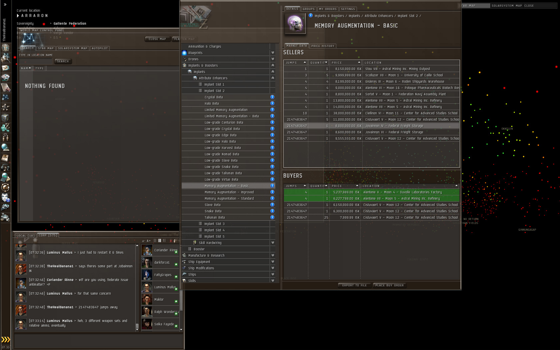The width and height of the screenshot is (560, 350).
Task: Increase chat font size with A+ button
Action: coord(149,241)
